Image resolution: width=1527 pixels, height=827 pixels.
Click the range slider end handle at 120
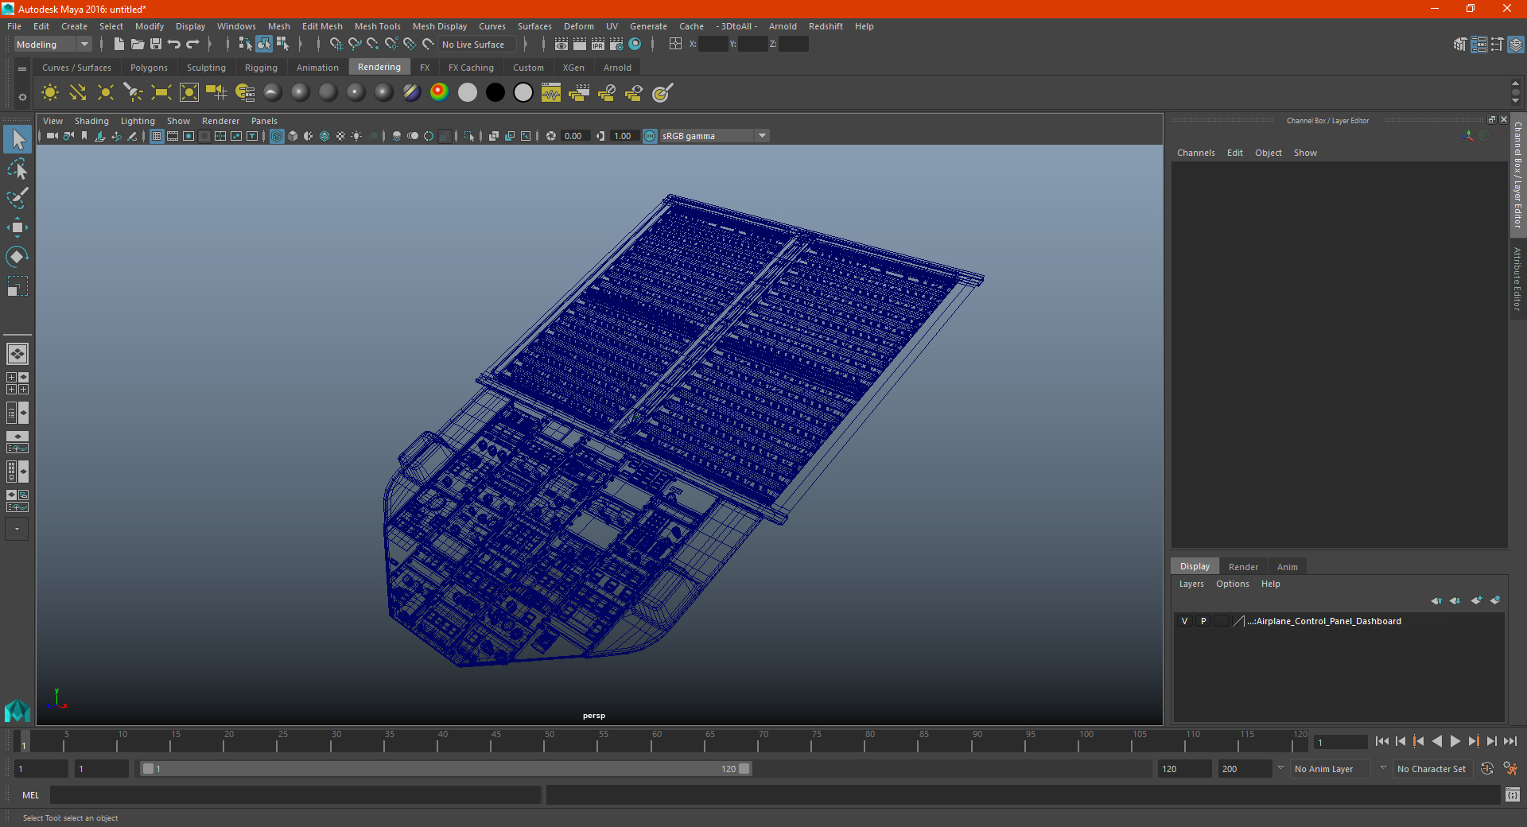point(744,769)
